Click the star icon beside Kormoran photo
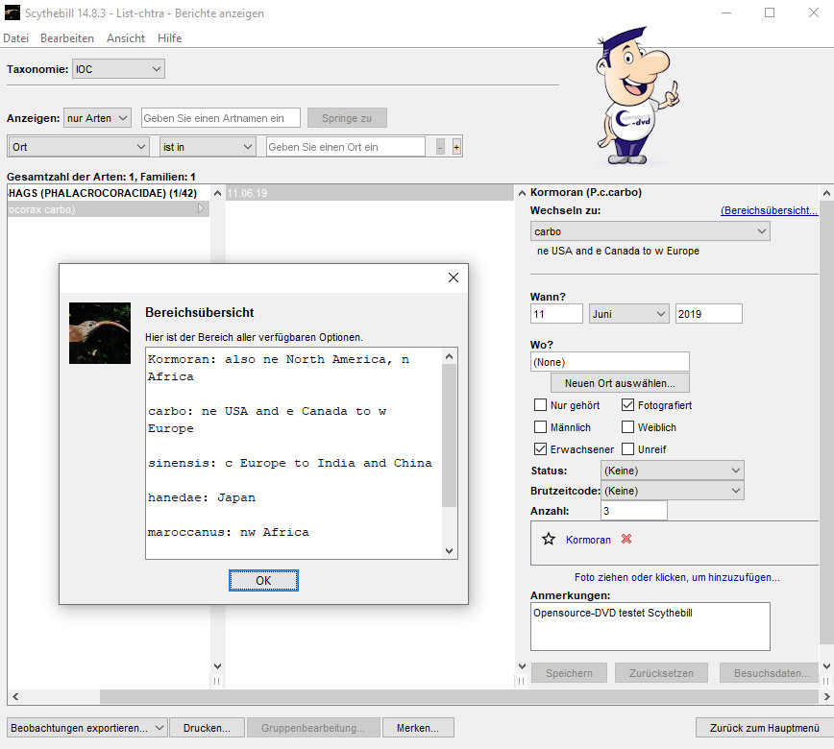834x749 pixels. [x=549, y=540]
